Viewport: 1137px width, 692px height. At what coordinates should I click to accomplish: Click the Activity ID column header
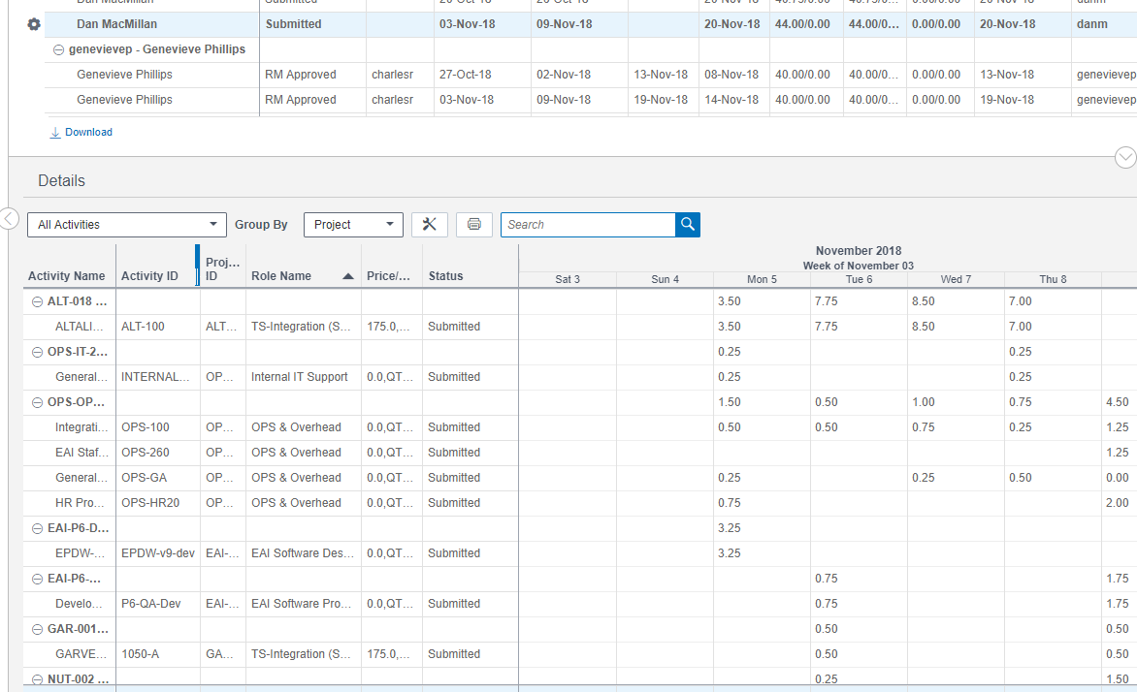(x=149, y=276)
